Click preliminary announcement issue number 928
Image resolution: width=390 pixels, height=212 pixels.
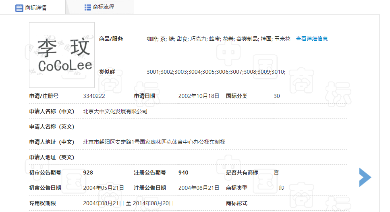tap(88, 173)
